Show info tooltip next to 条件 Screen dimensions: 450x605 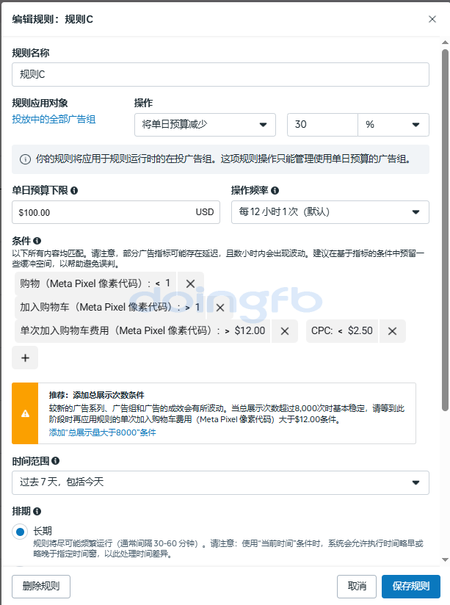tap(37, 241)
